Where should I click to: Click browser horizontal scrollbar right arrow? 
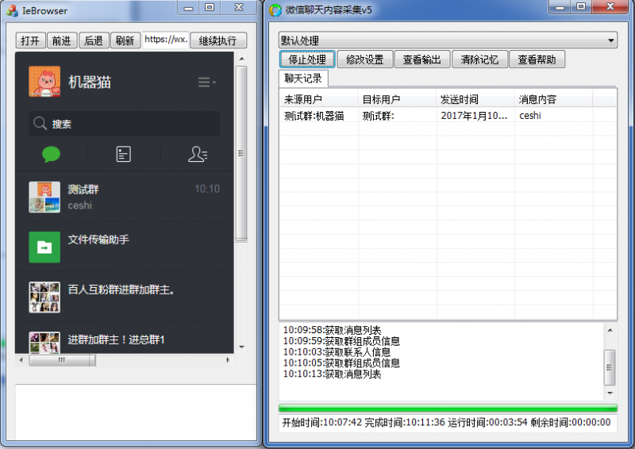228,360
